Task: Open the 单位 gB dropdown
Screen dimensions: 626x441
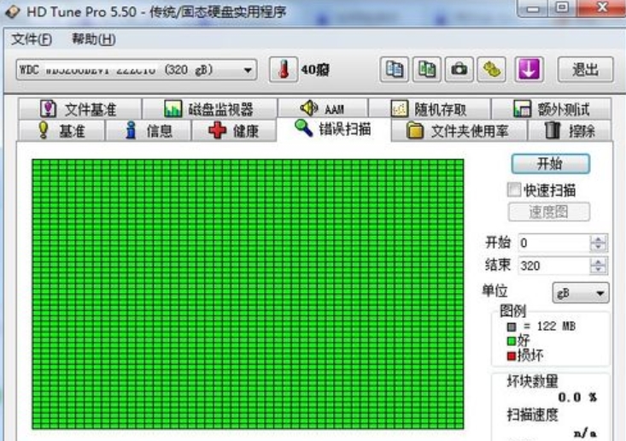Action: tap(581, 293)
